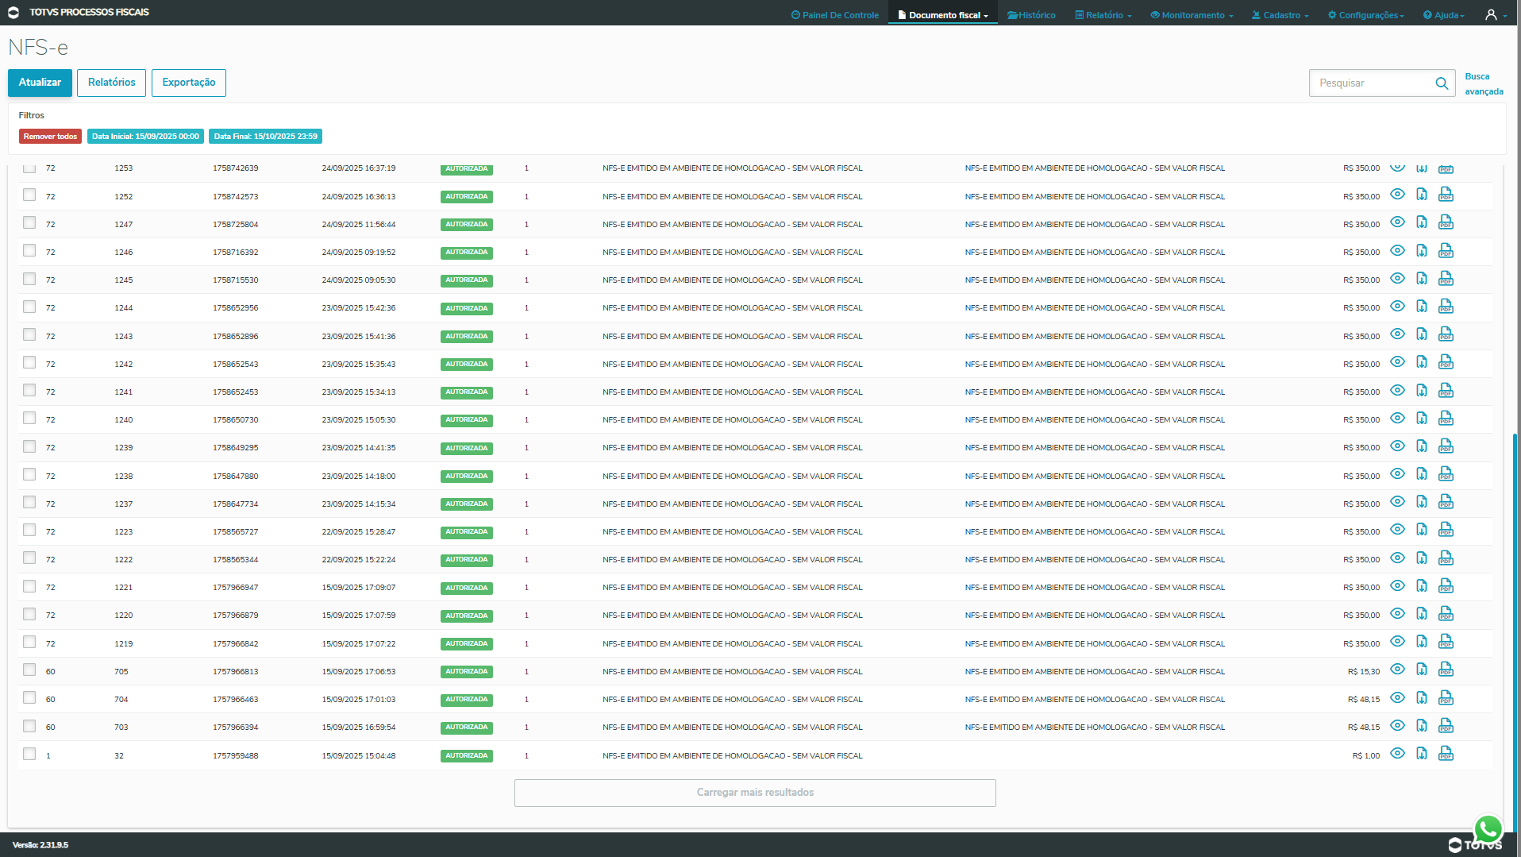
Task: Open the Configurações dropdown
Action: [x=1366, y=15]
